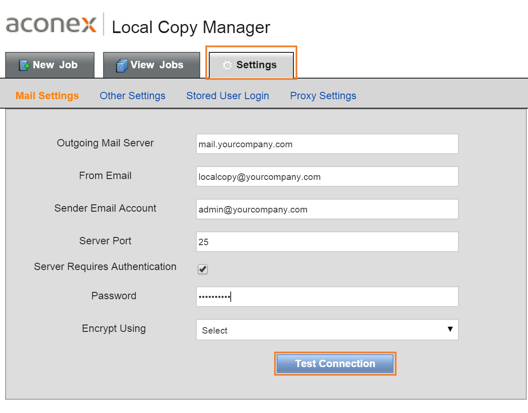Switch to the Settings tab
This screenshot has width=528, height=413.
251,65
